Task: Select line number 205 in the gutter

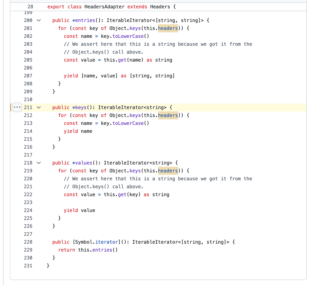Action: click(x=28, y=60)
